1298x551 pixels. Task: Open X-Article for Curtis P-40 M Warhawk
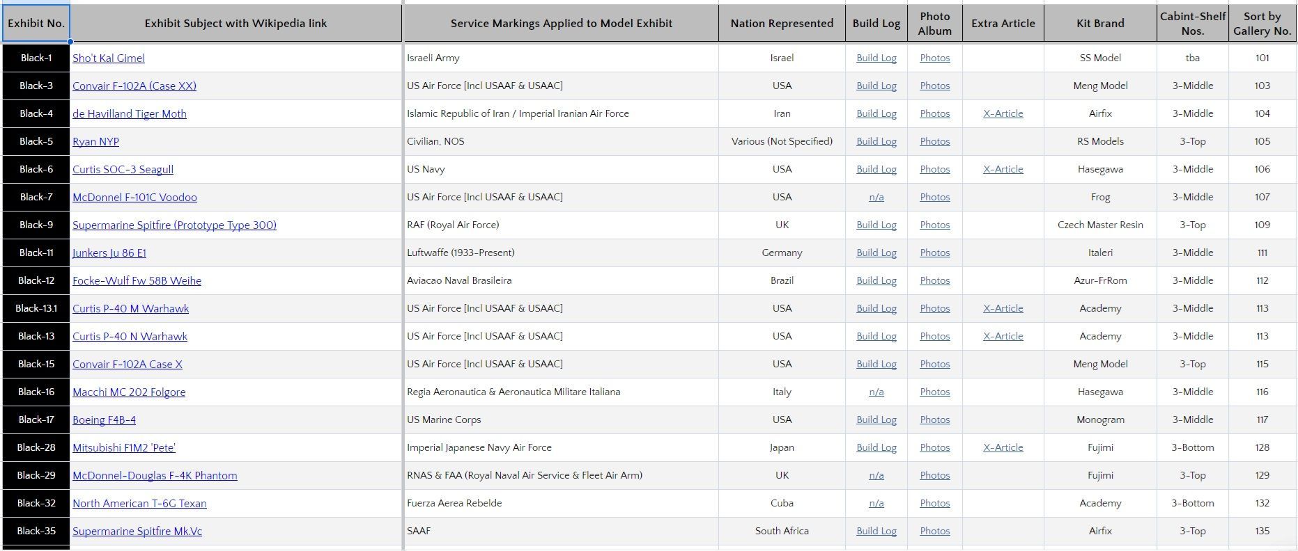click(x=1003, y=309)
